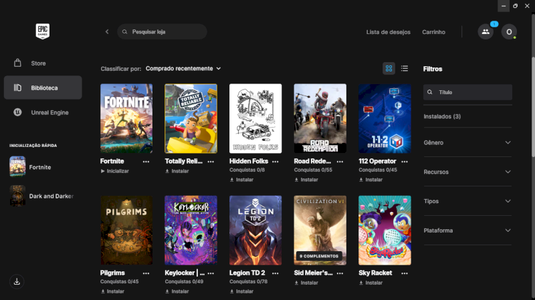Expand the Gênero filter

pyautogui.click(x=467, y=142)
